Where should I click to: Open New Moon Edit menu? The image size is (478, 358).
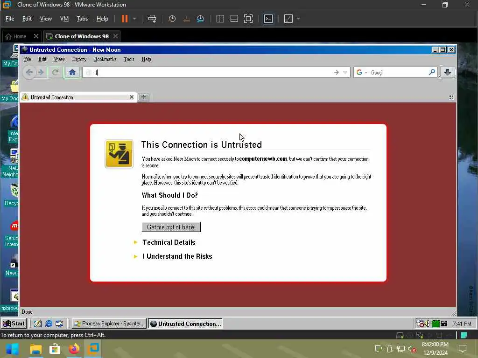[42, 59]
